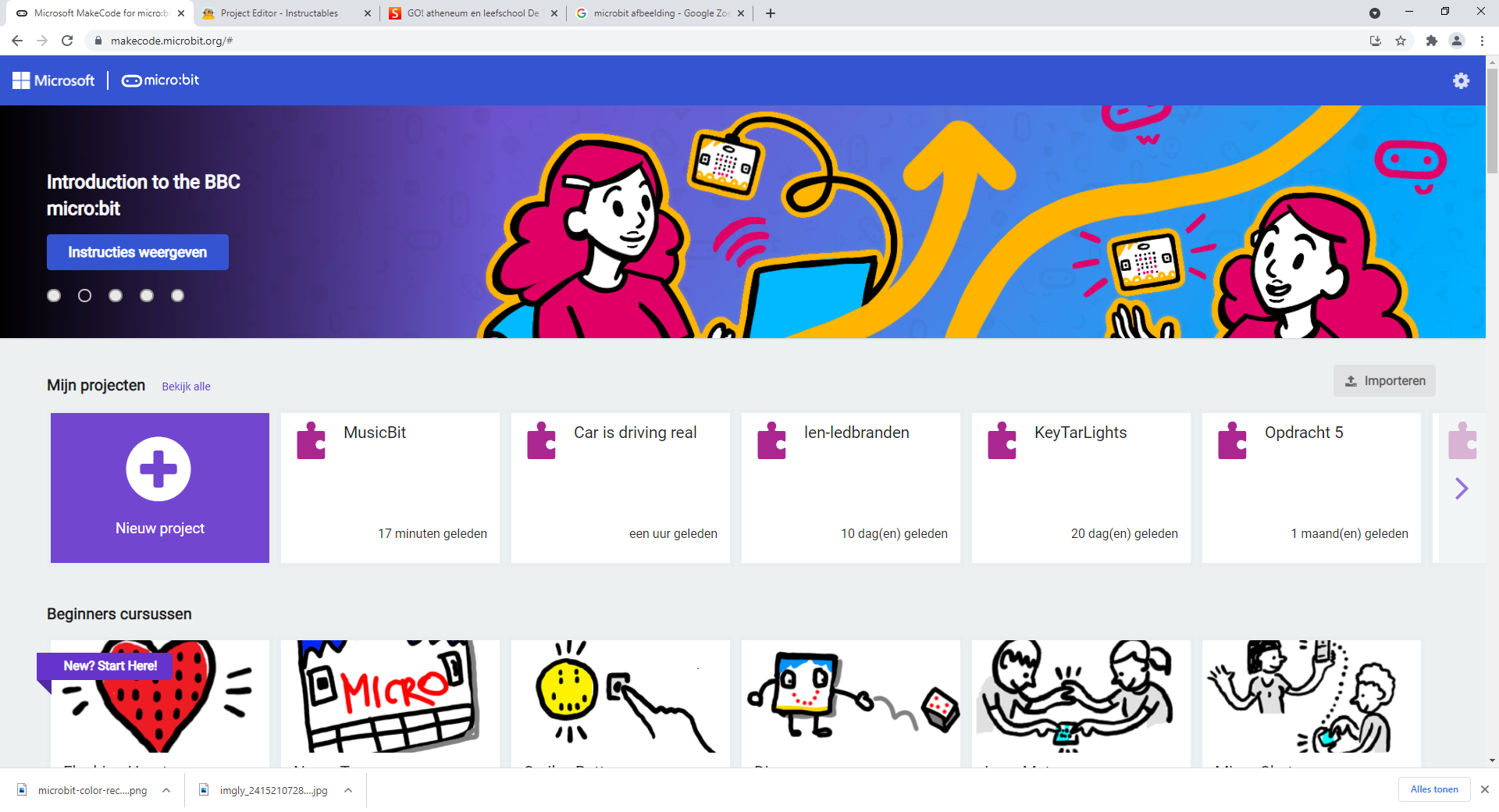This screenshot has height=812, width=1499.
Task: Open the KeyTarLights project
Action: (1081, 488)
